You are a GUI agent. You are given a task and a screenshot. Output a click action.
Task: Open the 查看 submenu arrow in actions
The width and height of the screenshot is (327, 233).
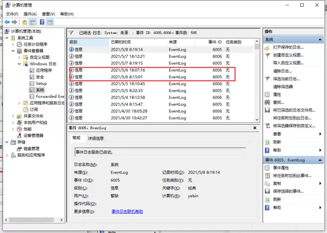coord(320,134)
